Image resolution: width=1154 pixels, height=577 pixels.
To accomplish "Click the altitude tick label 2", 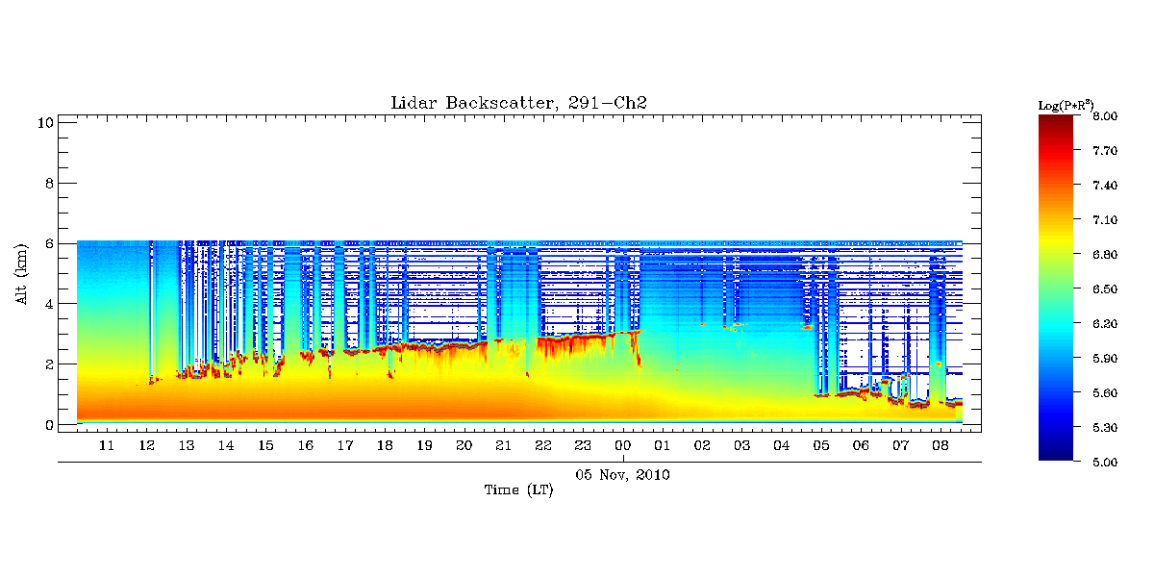I will click(x=48, y=364).
